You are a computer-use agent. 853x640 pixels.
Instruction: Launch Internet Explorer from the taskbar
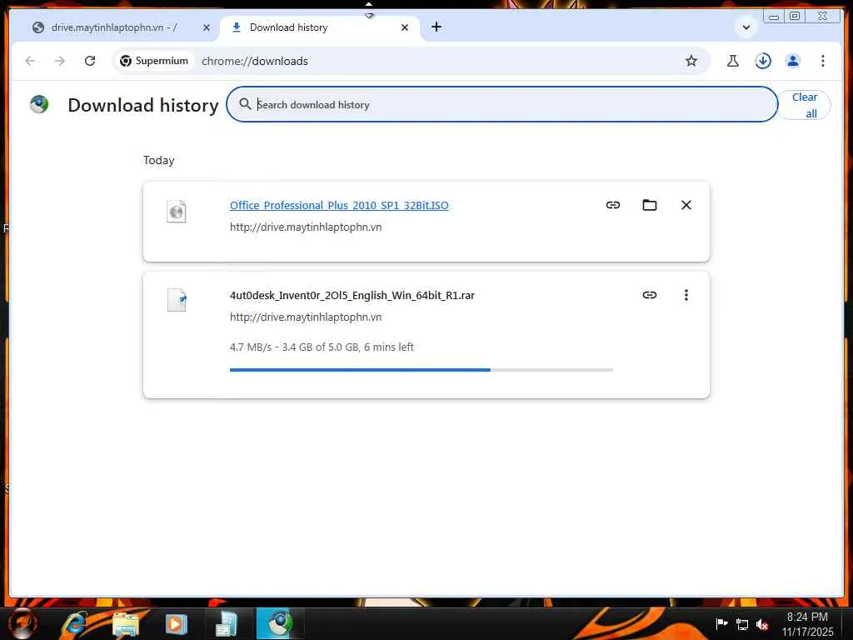click(74, 623)
